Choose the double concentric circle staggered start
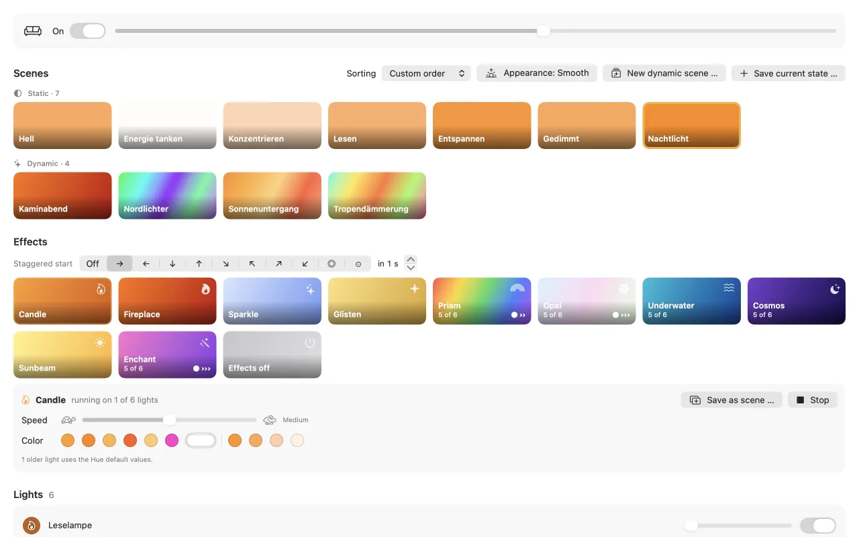The width and height of the screenshot is (859, 537). click(332, 264)
